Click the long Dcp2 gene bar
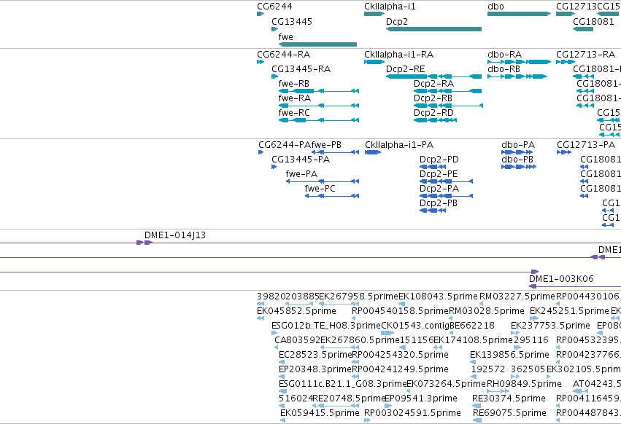The image size is (621, 424). [x=433, y=29]
